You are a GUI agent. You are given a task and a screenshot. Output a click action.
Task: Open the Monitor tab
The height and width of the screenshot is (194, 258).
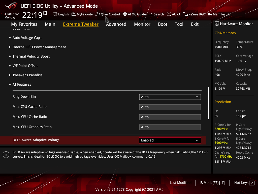pyautogui.click(x=142, y=24)
